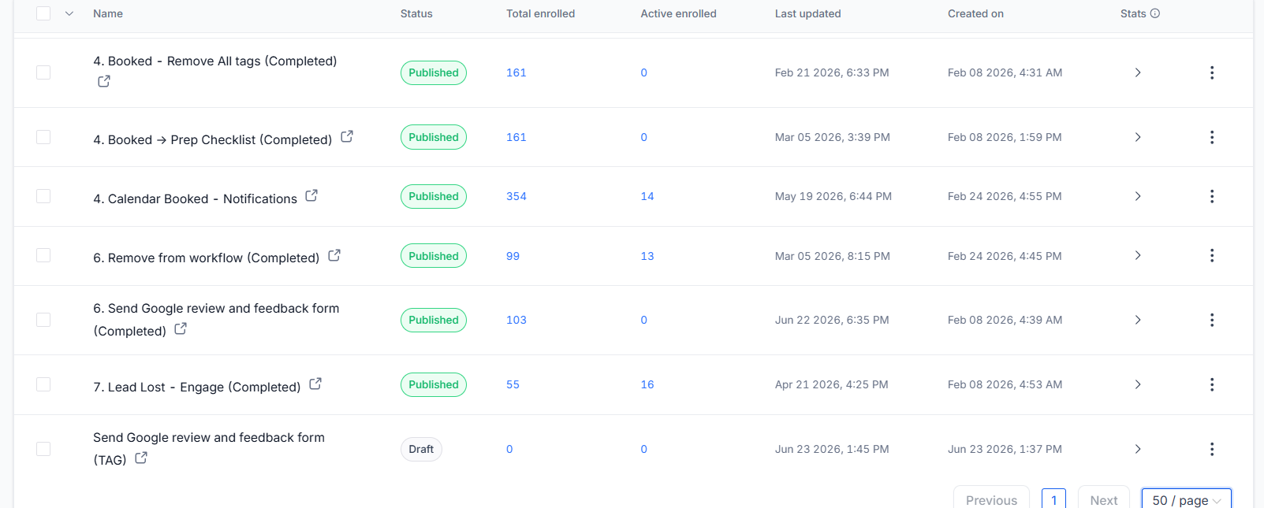Click last updated date May 19 2026, 6:44 PM

click(x=833, y=196)
